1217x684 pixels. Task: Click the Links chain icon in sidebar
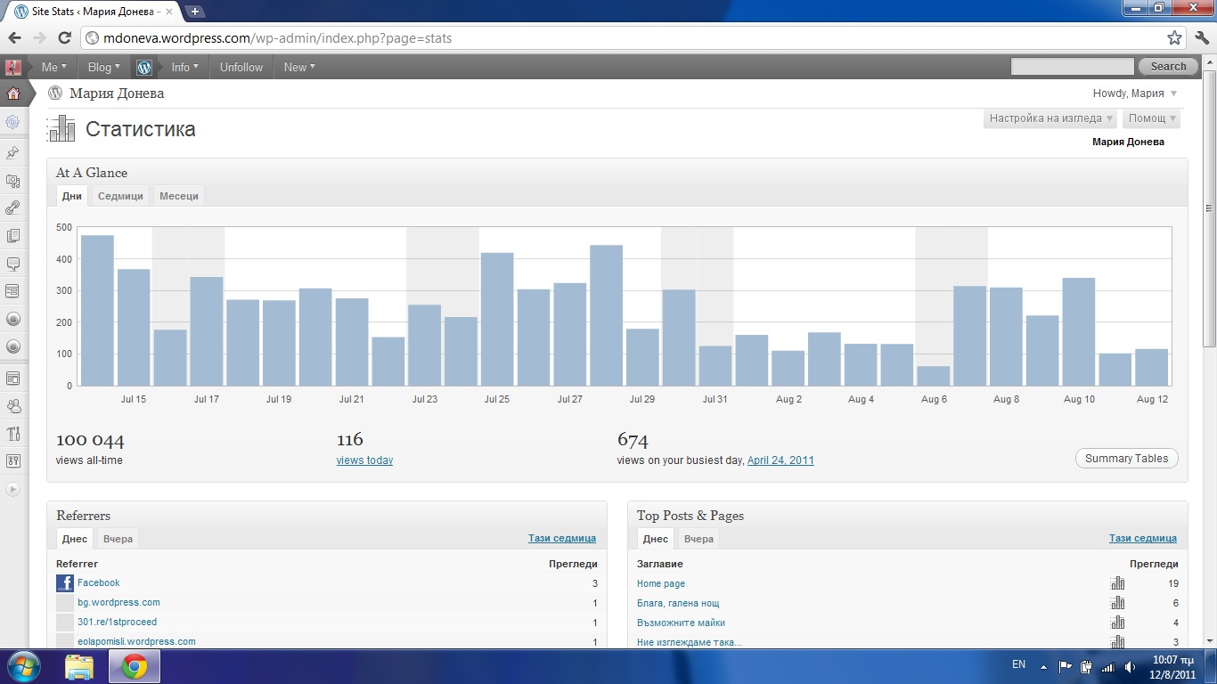(13, 208)
